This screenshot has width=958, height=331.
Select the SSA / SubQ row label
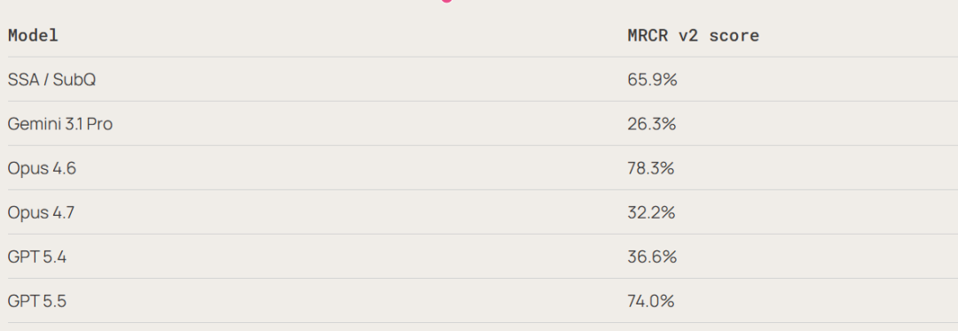(x=52, y=80)
